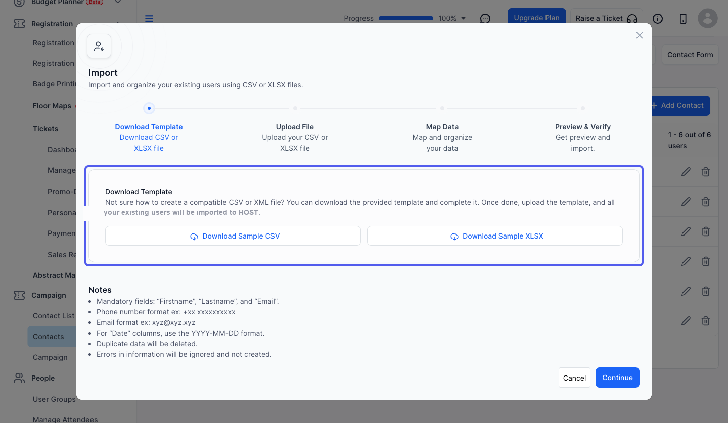Click the Budget Planner dollar icon
Image resolution: width=728 pixels, height=423 pixels.
pos(19,3)
